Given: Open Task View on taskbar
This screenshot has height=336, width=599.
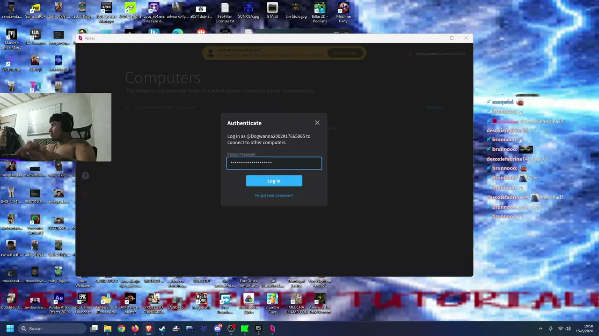Looking at the screenshot, I should 94,329.
